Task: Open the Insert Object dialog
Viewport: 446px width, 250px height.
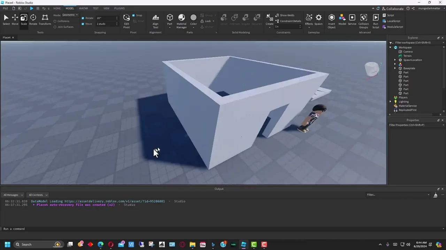Action: 332,21
